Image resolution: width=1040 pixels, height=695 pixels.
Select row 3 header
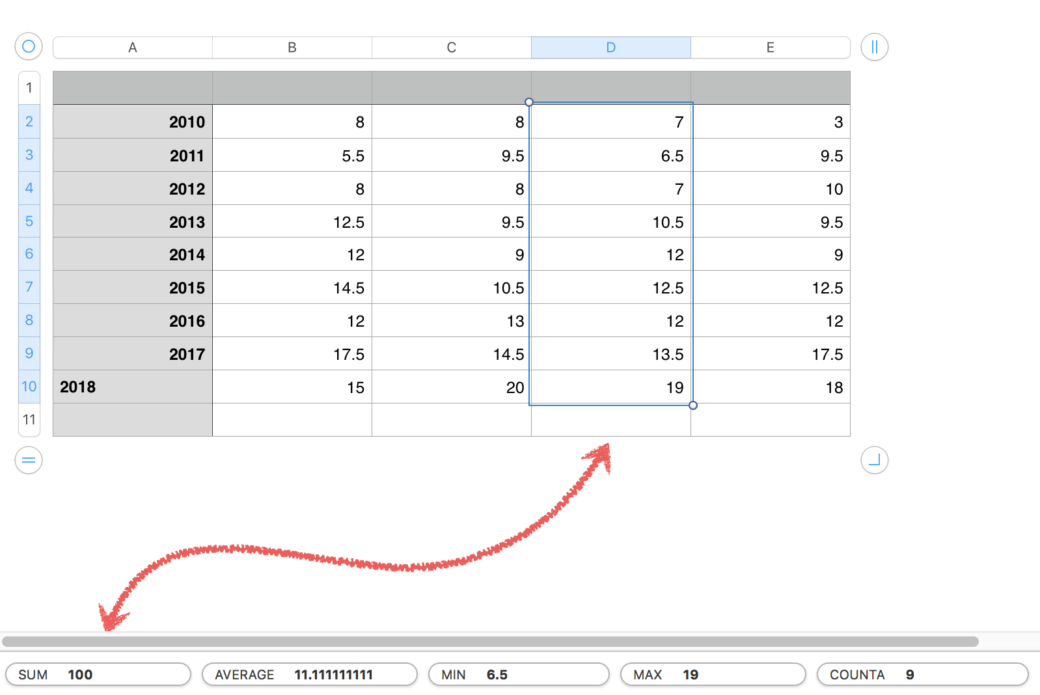tap(29, 155)
